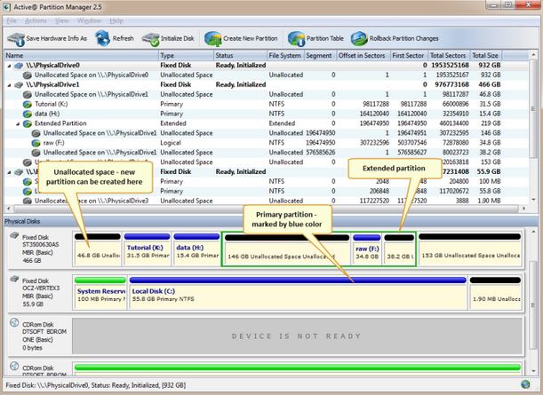
Task: Select the 46.8 GB unallocated block
Action: 98,249
